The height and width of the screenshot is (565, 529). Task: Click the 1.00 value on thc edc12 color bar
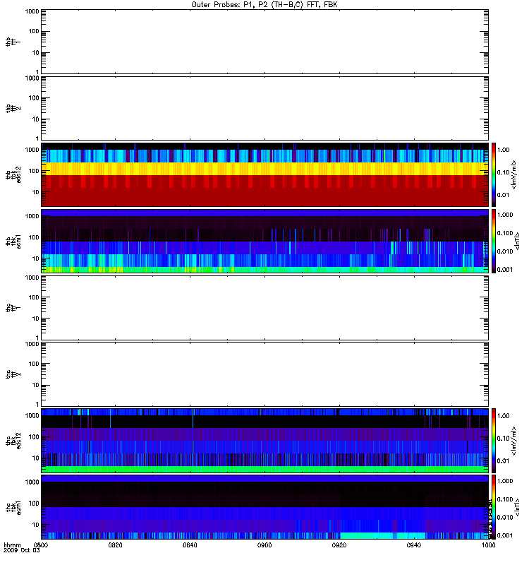coord(503,416)
